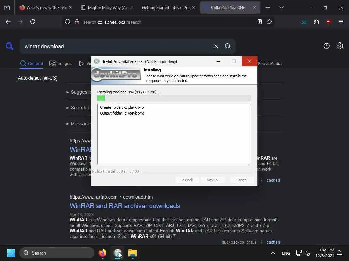
Task: Close the Mighty Milky Way tab
Action: tap(132, 7)
